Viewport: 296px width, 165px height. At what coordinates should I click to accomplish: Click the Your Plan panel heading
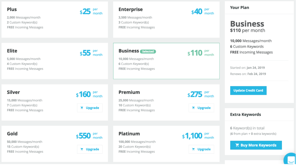(239, 7)
